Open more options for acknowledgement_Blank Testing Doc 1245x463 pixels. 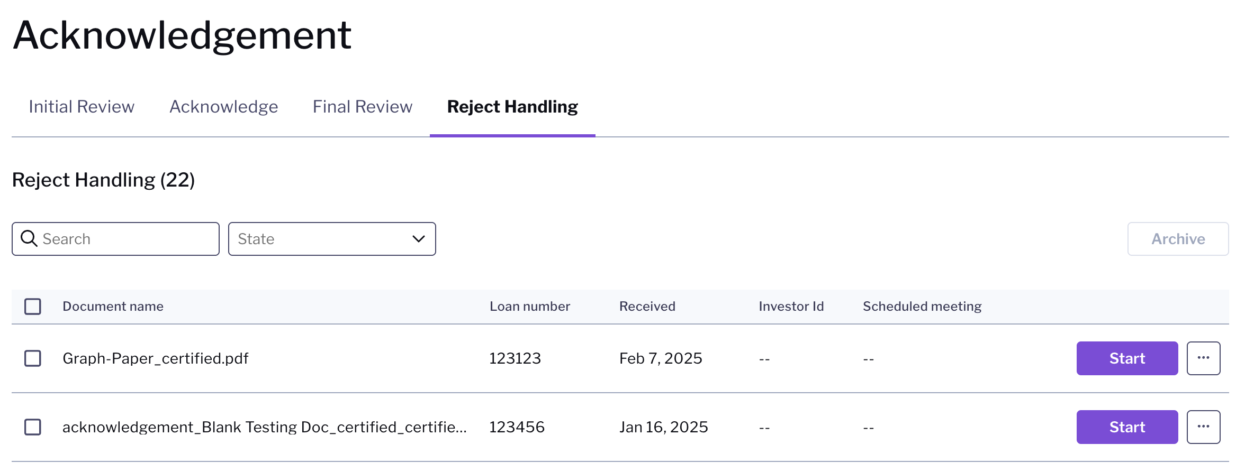1203,427
